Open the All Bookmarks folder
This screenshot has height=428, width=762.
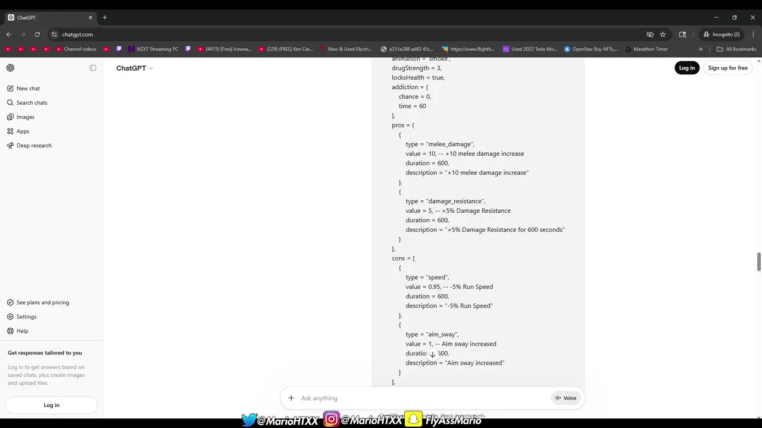[x=736, y=49]
